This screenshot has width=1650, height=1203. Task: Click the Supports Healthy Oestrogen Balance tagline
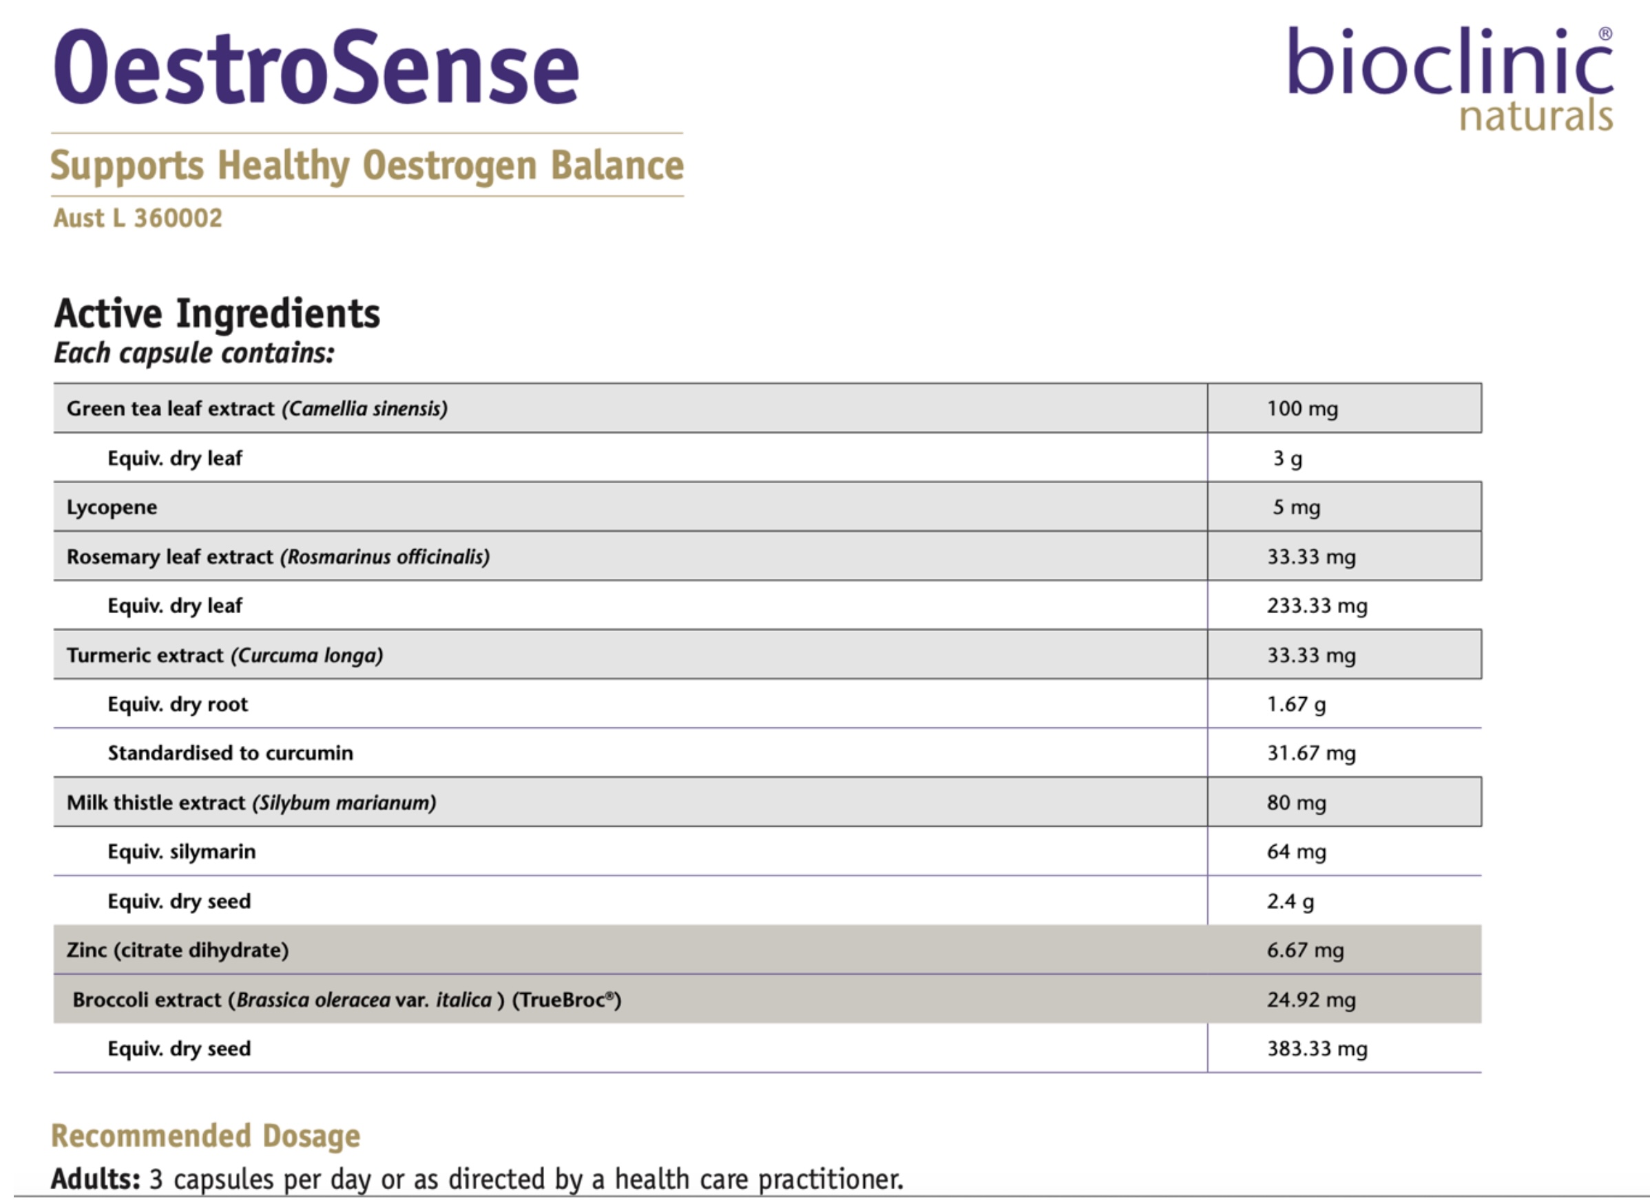[366, 165]
